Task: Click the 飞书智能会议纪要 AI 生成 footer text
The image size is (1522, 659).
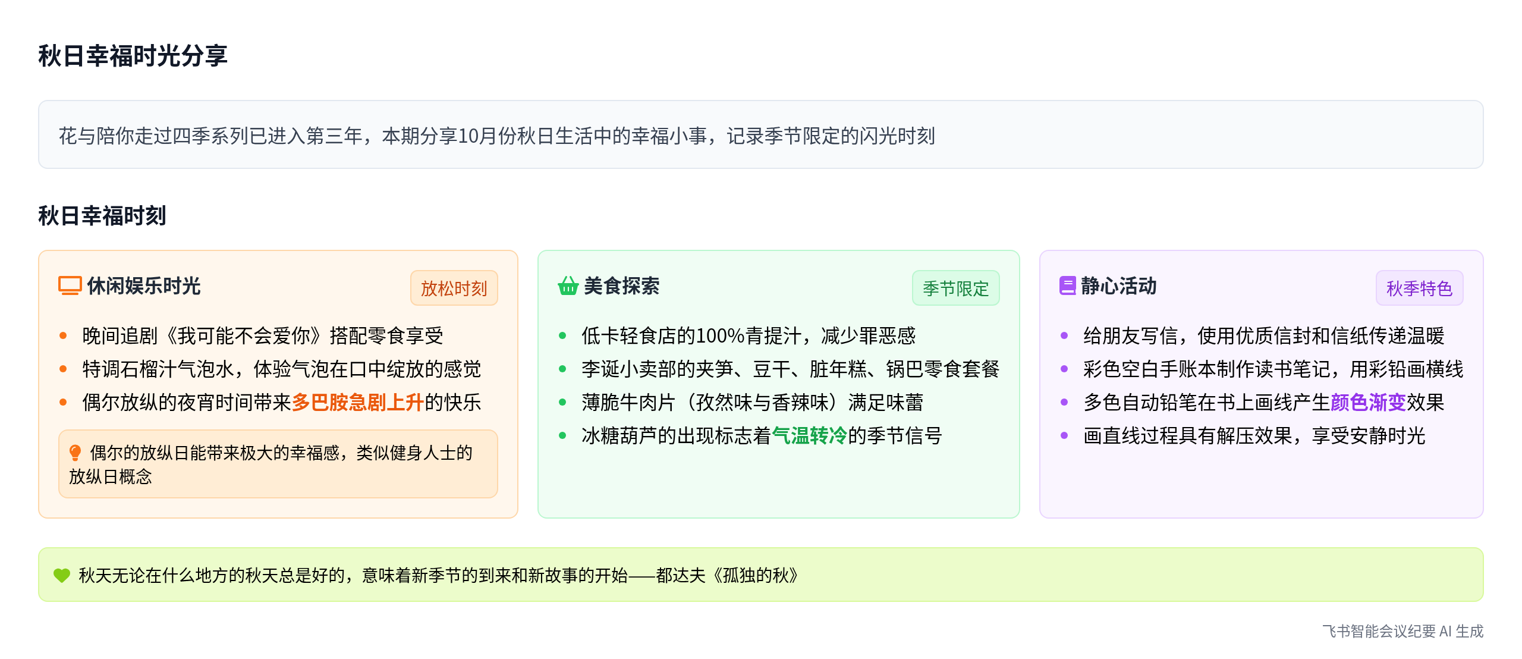Action: 1402,631
